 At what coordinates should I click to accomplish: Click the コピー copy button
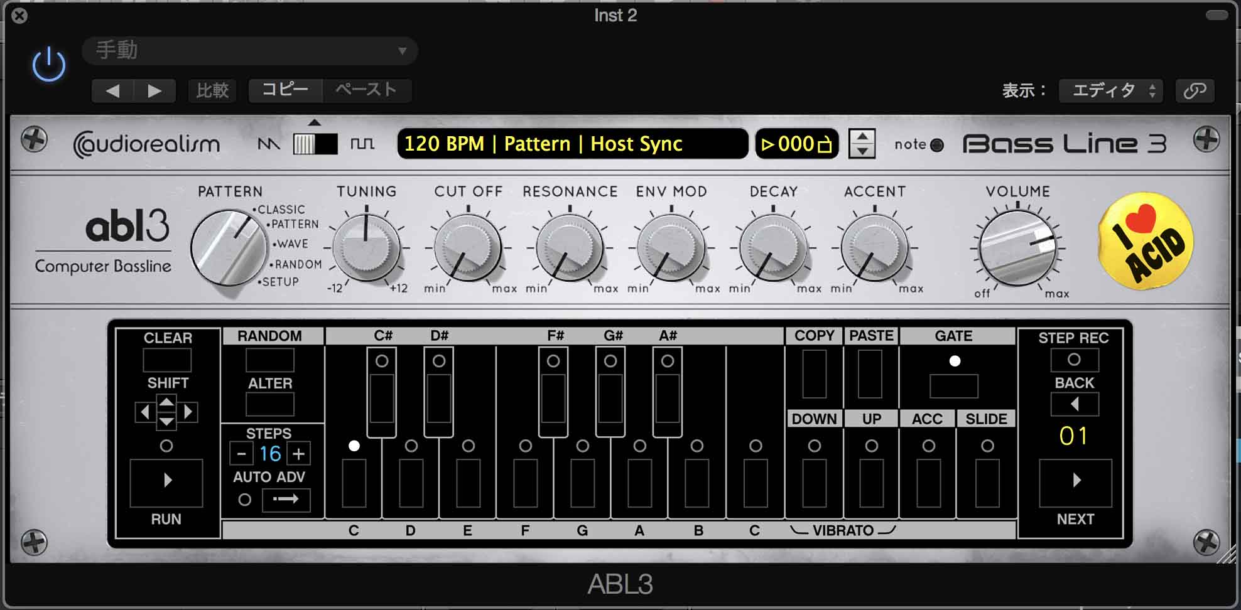click(286, 90)
